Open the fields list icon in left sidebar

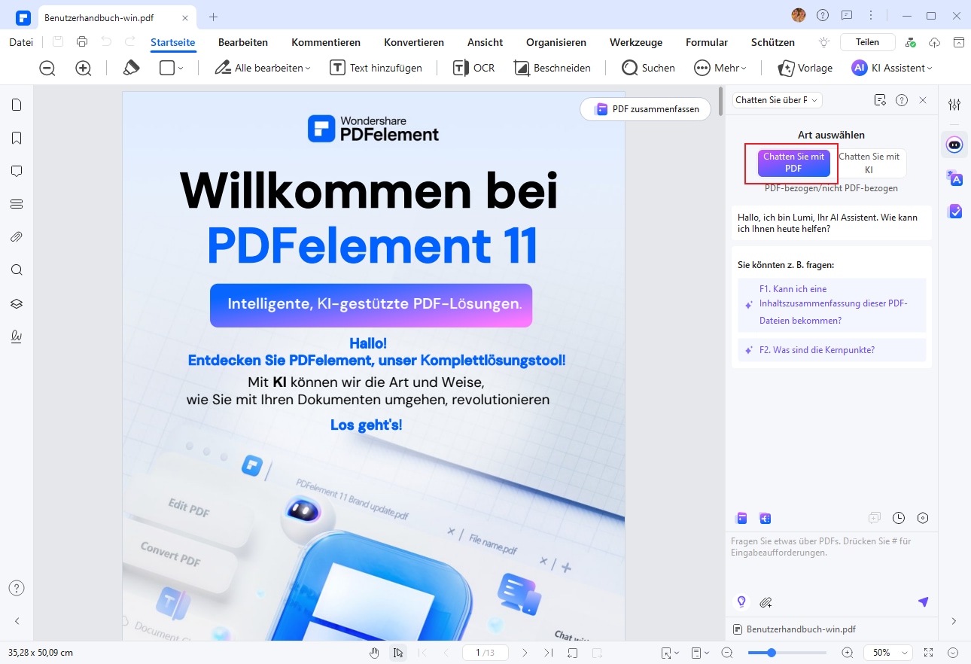coord(17,204)
